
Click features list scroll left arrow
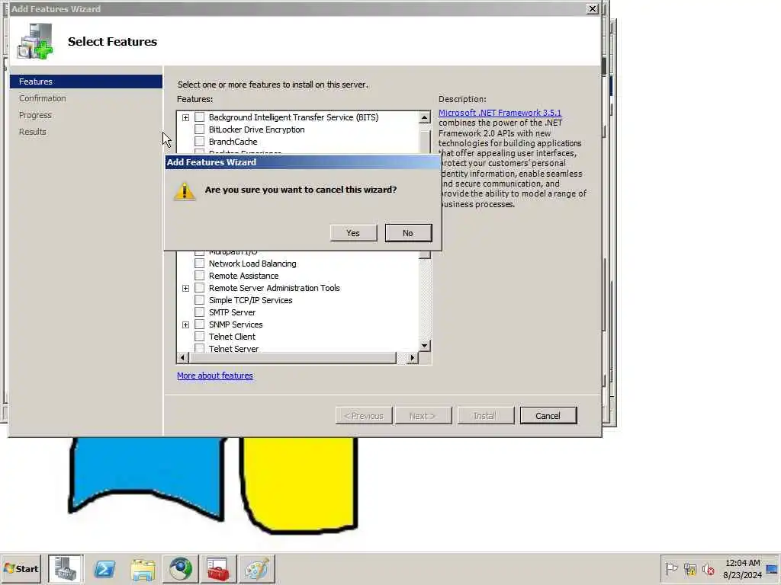pyautogui.click(x=183, y=358)
